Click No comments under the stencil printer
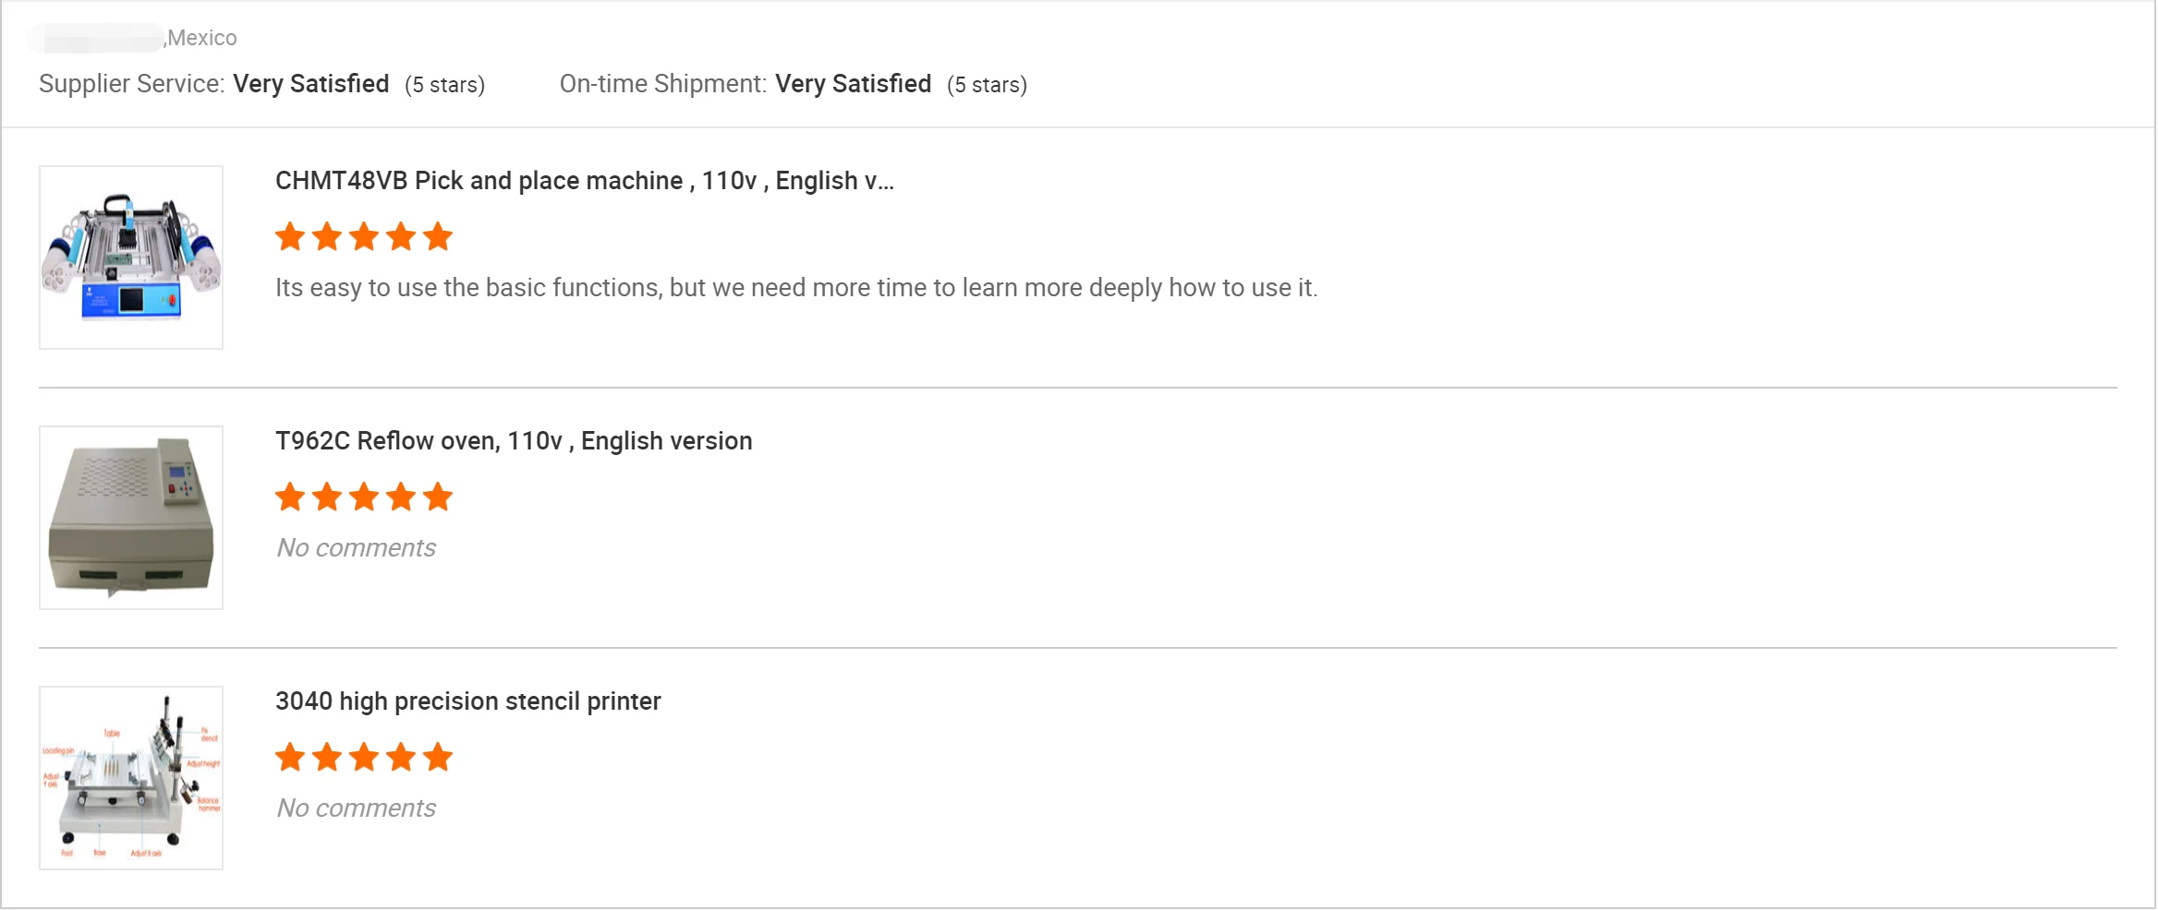The image size is (2158, 910). tap(356, 808)
